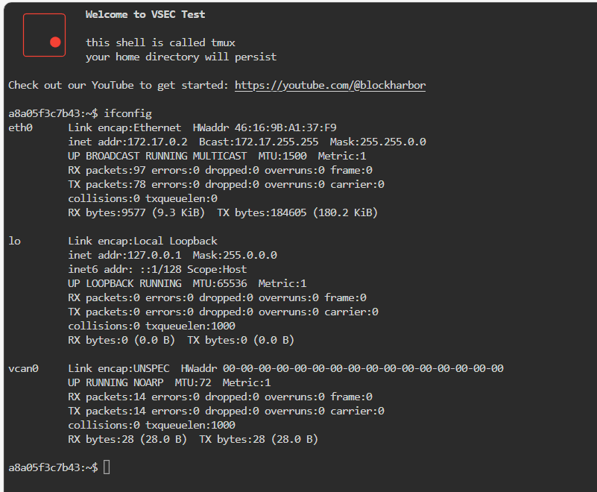Click the 'Welcome to VSEC Test' heading
The height and width of the screenshot is (492, 597).
point(145,14)
